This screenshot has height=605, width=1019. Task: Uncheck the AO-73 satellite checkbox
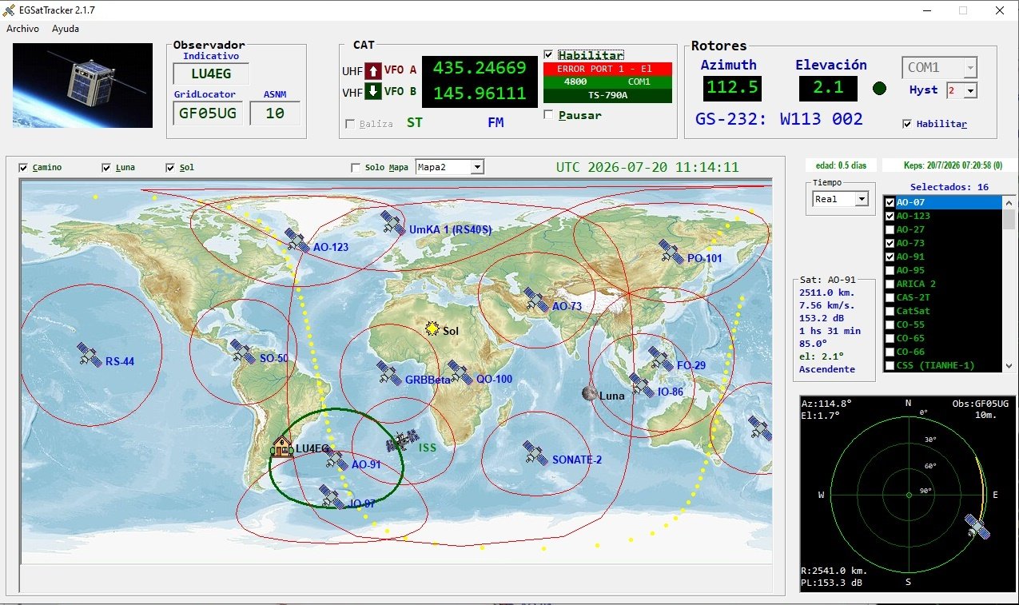click(x=890, y=243)
